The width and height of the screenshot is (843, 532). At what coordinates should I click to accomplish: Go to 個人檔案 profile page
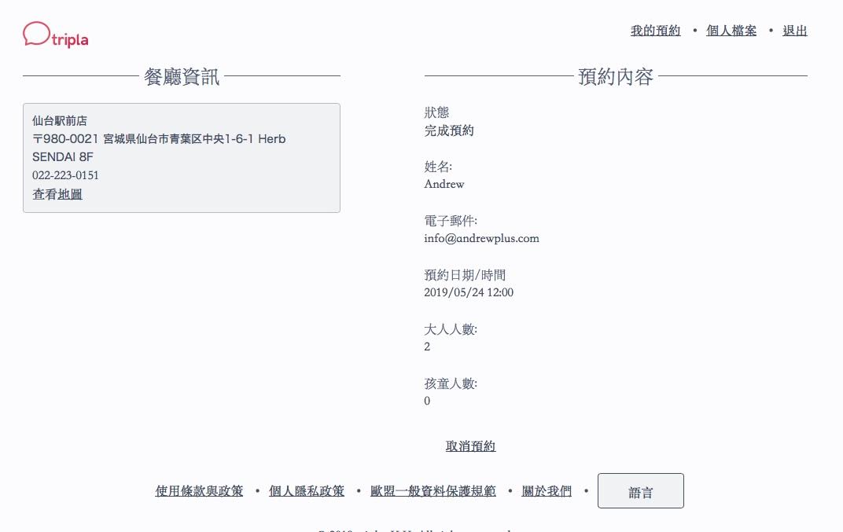(x=731, y=31)
